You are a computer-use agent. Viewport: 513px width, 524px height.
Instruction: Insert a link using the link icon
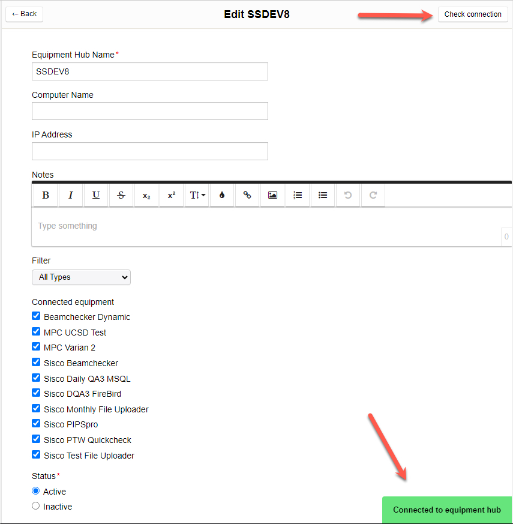tap(247, 195)
